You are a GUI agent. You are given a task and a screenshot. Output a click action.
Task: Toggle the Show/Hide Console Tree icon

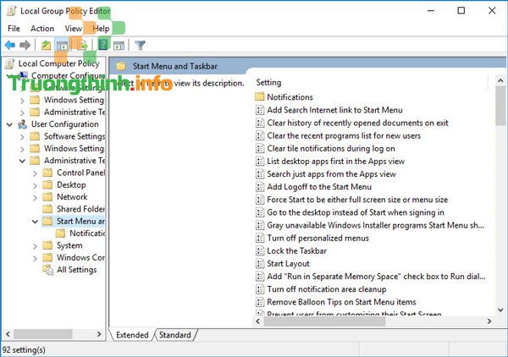coord(62,45)
